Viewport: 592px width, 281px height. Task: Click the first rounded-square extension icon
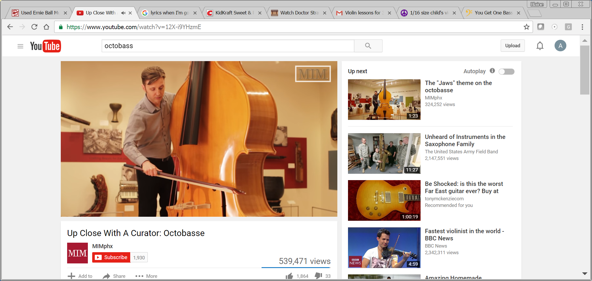[541, 27]
